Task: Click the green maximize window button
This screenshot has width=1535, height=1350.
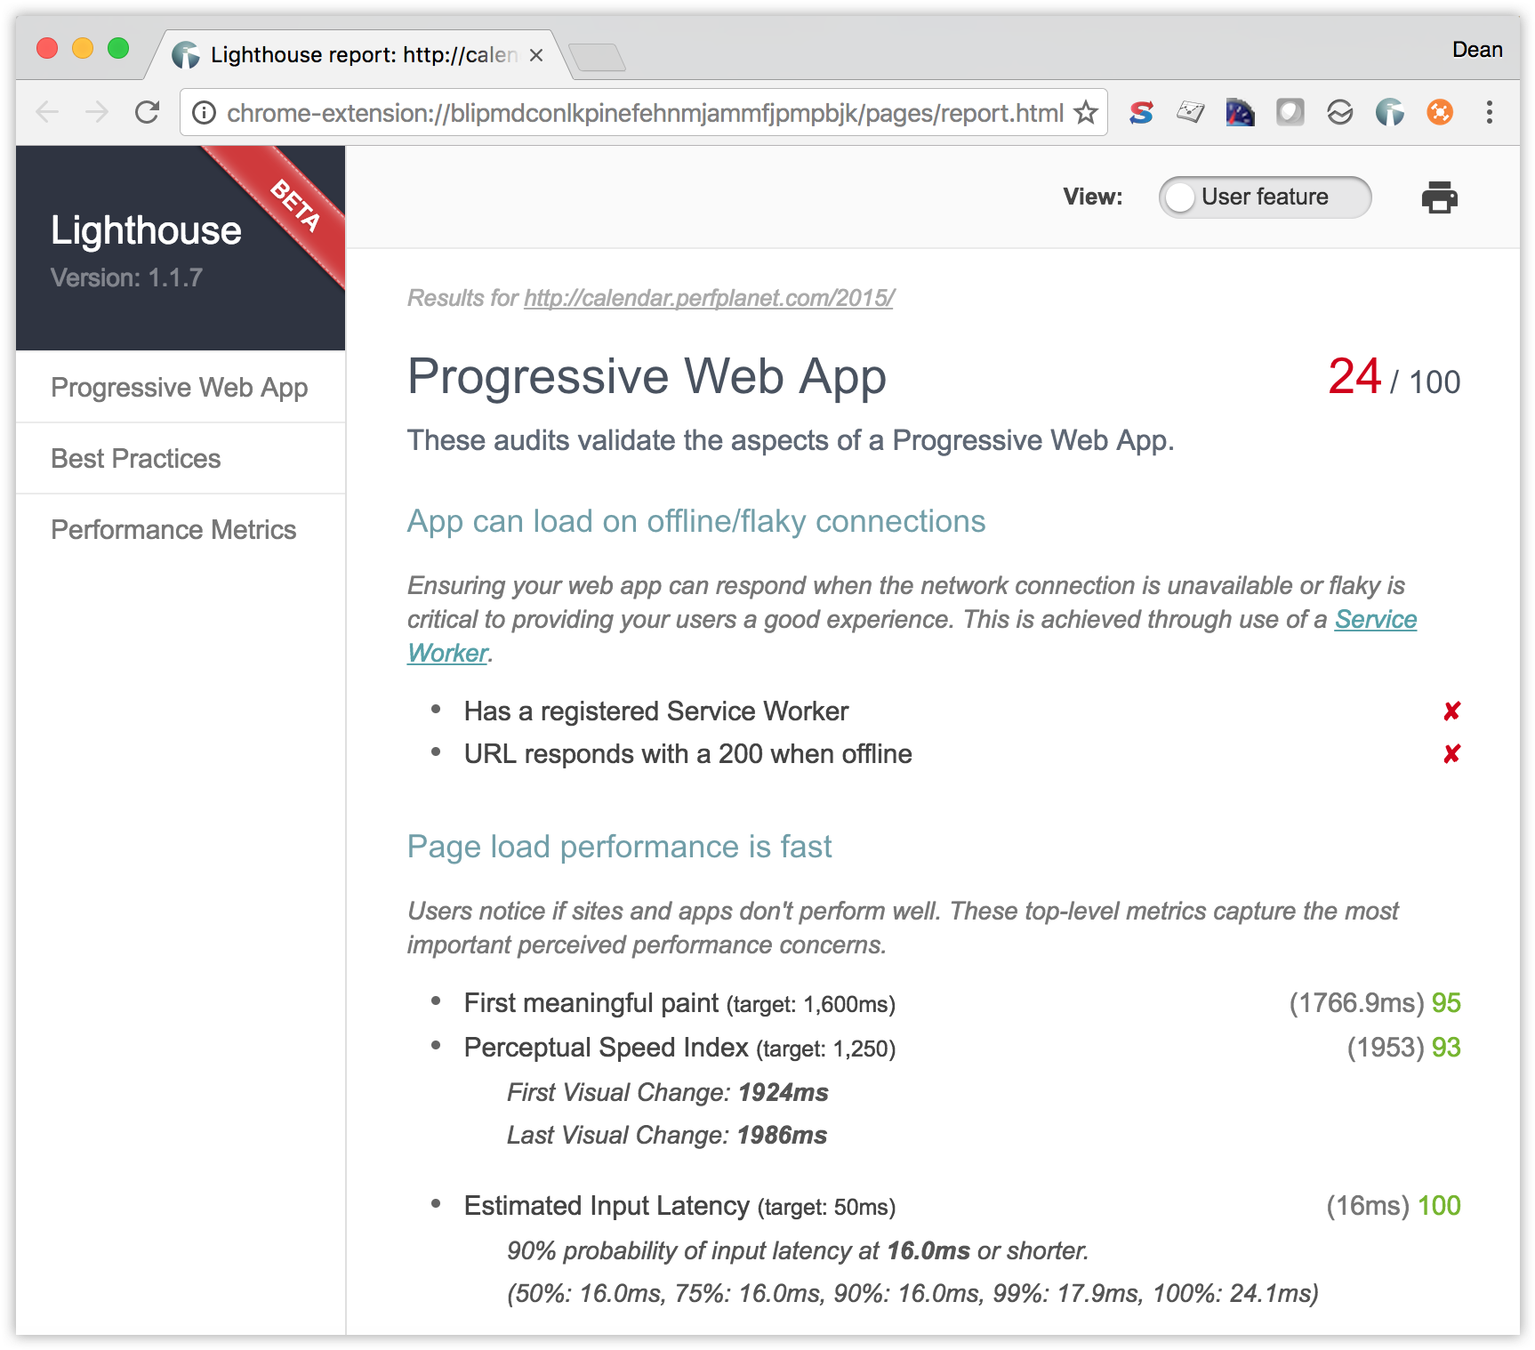Action: [118, 48]
